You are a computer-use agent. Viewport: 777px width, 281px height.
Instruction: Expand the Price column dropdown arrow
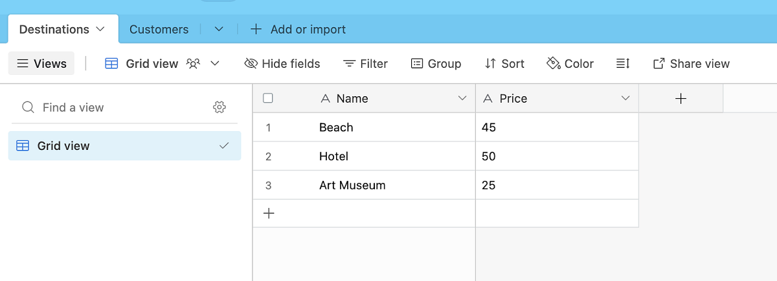point(625,98)
